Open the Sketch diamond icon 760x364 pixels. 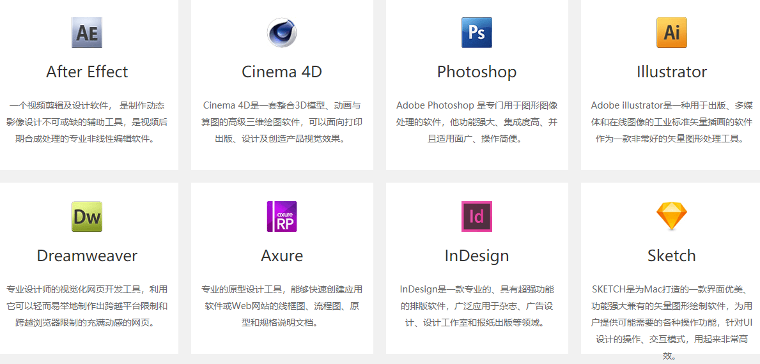point(671,216)
